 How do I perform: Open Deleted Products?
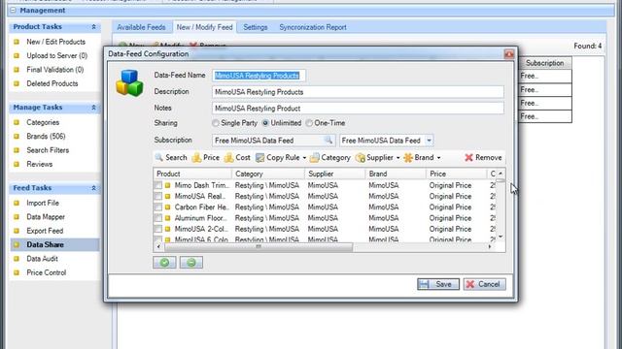[x=52, y=83]
